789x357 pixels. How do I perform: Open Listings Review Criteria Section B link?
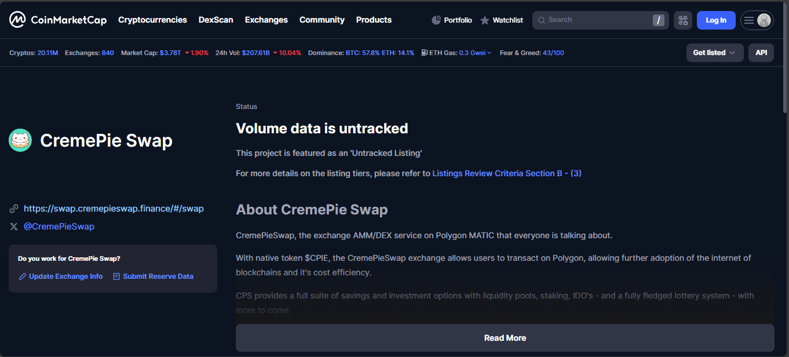tap(506, 173)
